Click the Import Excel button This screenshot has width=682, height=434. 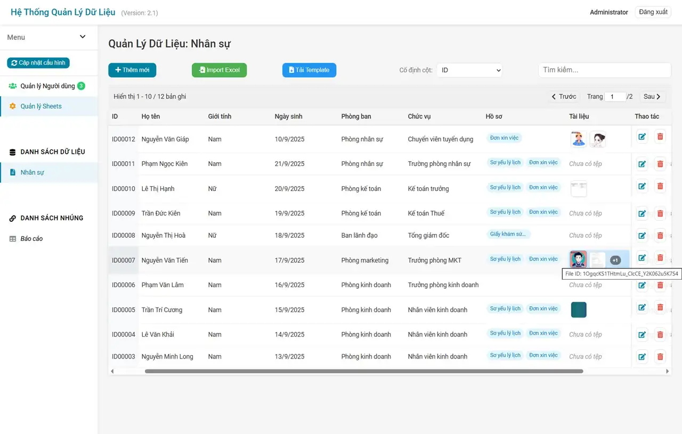(x=219, y=70)
